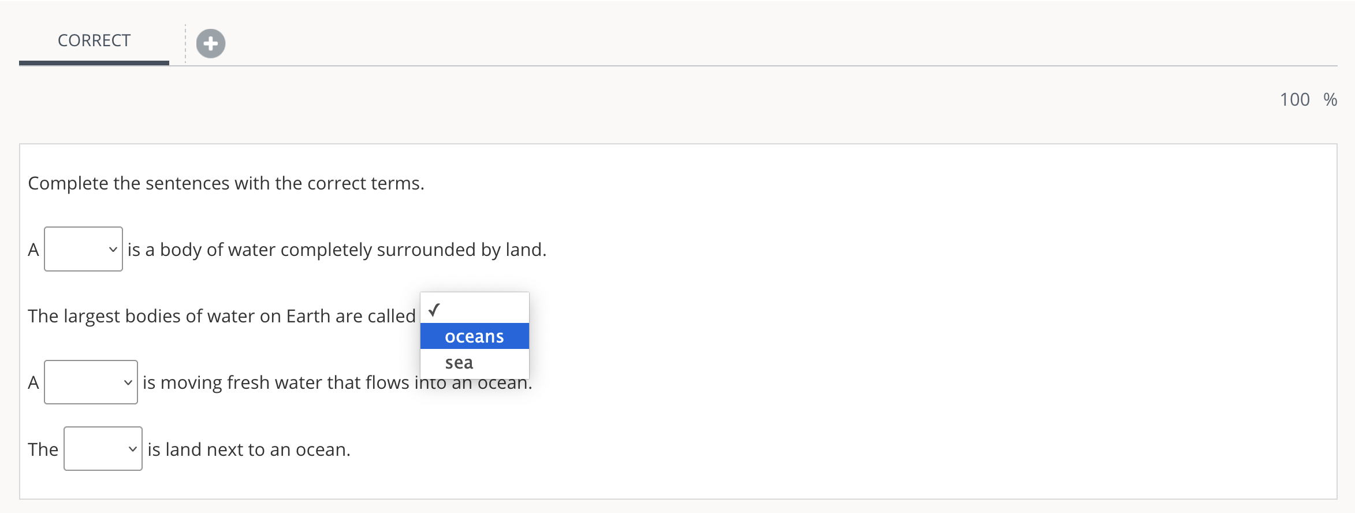Click the chevron arrow in first sentence dropdown
This screenshot has height=513, width=1355.
(113, 250)
